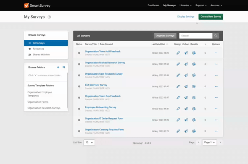
Task: Go to the next page arrow
Action: pyautogui.click(x=220, y=142)
